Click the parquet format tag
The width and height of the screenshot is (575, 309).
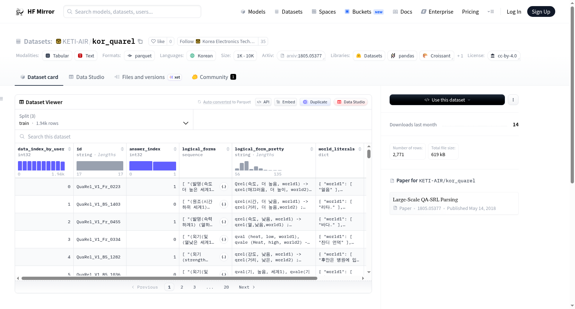click(139, 56)
